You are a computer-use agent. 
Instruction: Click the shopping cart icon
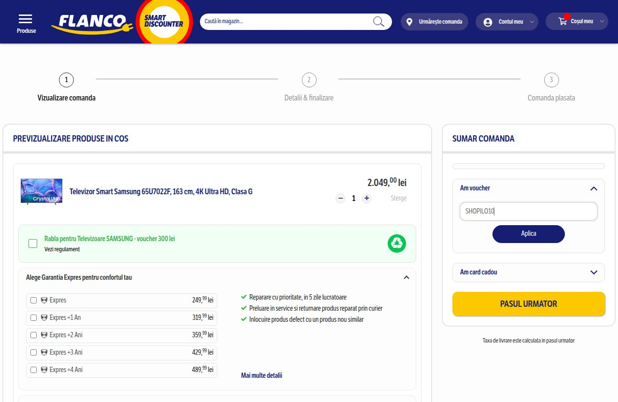pyautogui.click(x=562, y=21)
